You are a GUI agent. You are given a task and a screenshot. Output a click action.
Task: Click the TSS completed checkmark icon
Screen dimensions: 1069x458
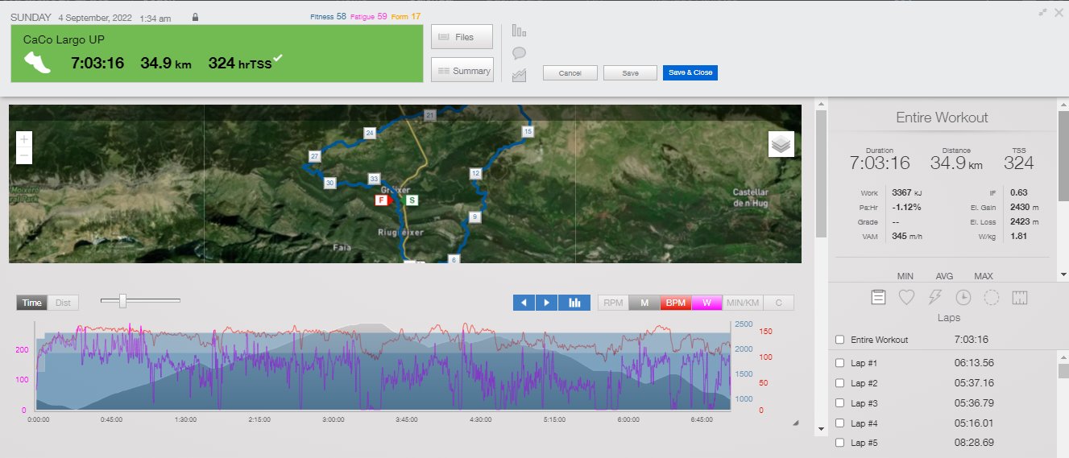(277, 57)
